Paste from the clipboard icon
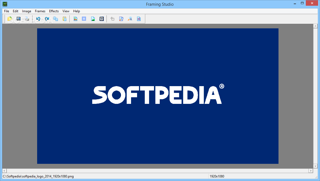The width and height of the screenshot is (320, 181). tap(64, 19)
